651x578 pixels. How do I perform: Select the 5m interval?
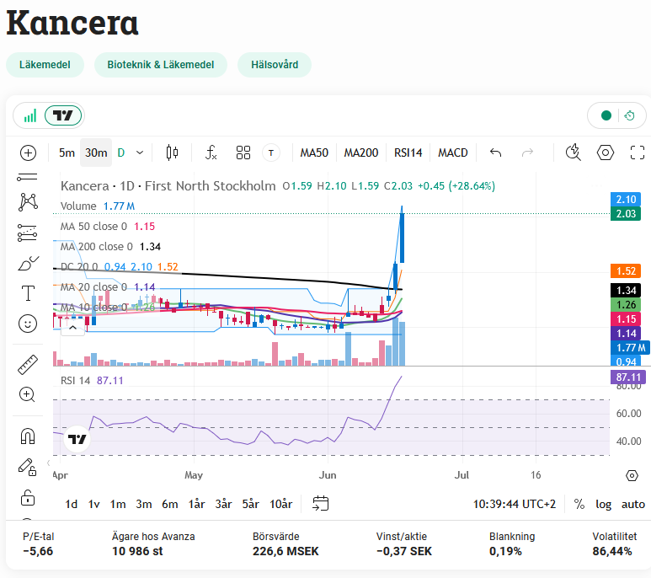[67, 153]
